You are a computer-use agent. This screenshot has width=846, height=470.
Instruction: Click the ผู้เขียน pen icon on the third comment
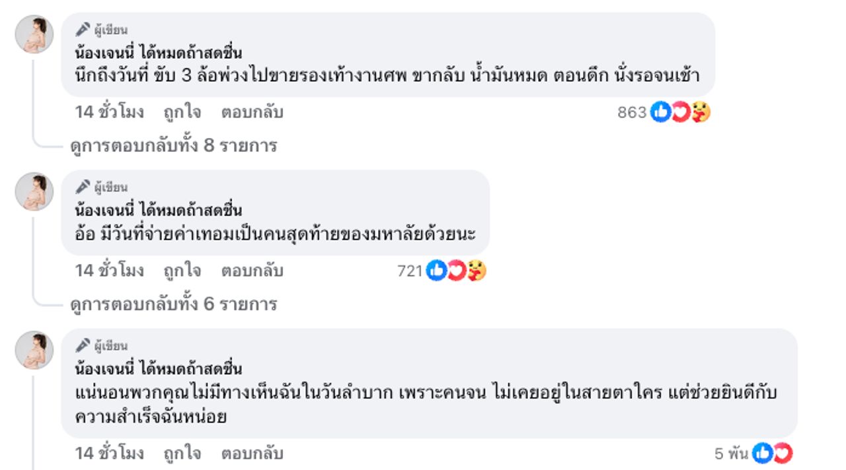tap(82, 345)
